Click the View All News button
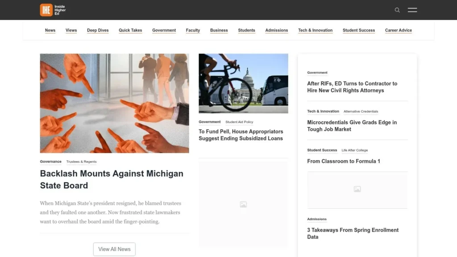This screenshot has height=257, width=457. (114, 249)
